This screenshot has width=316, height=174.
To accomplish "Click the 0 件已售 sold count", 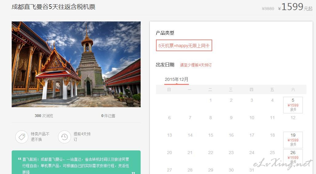I will click(x=108, y=116).
